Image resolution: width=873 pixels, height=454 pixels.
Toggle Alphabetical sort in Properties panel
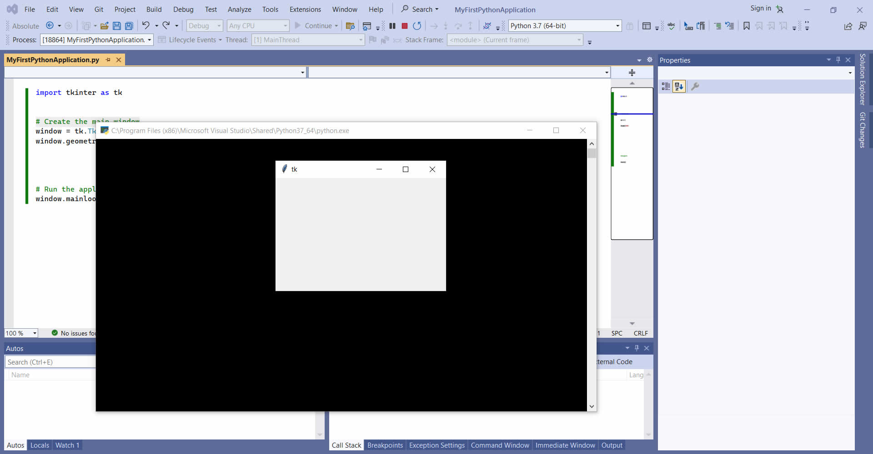pyautogui.click(x=679, y=86)
